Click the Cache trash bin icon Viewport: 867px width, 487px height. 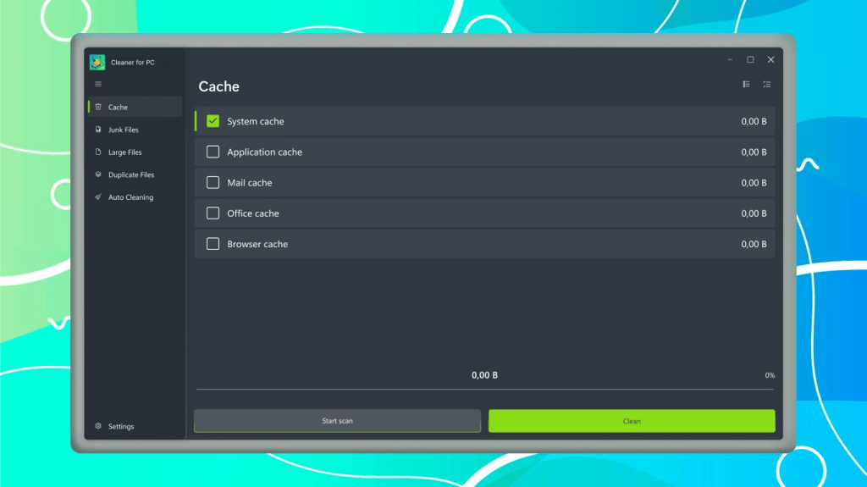coord(98,108)
